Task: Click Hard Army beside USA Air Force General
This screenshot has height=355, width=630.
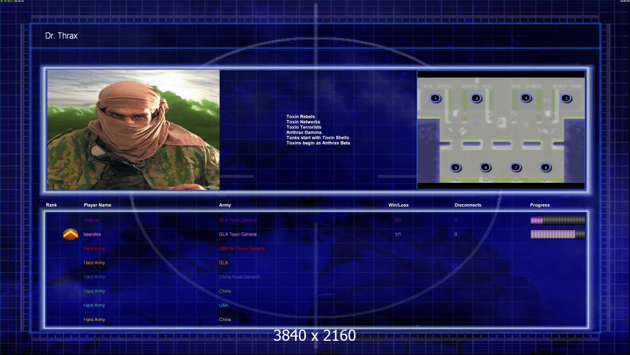Action: click(94, 248)
